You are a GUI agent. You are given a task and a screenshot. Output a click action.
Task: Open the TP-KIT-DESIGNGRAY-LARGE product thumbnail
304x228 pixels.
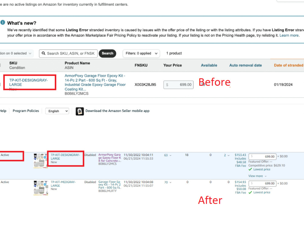click(40, 161)
